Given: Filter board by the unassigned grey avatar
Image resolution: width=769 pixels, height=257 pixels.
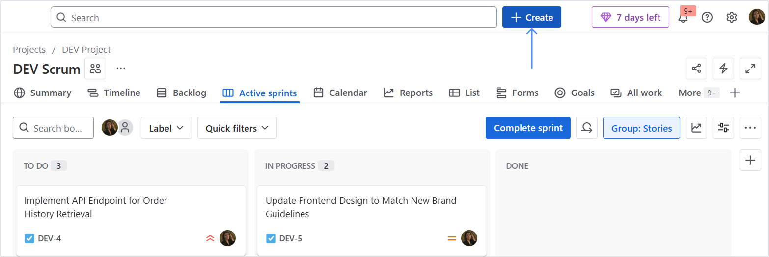Looking at the screenshot, I should pyautogui.click(x=125, y=128).
